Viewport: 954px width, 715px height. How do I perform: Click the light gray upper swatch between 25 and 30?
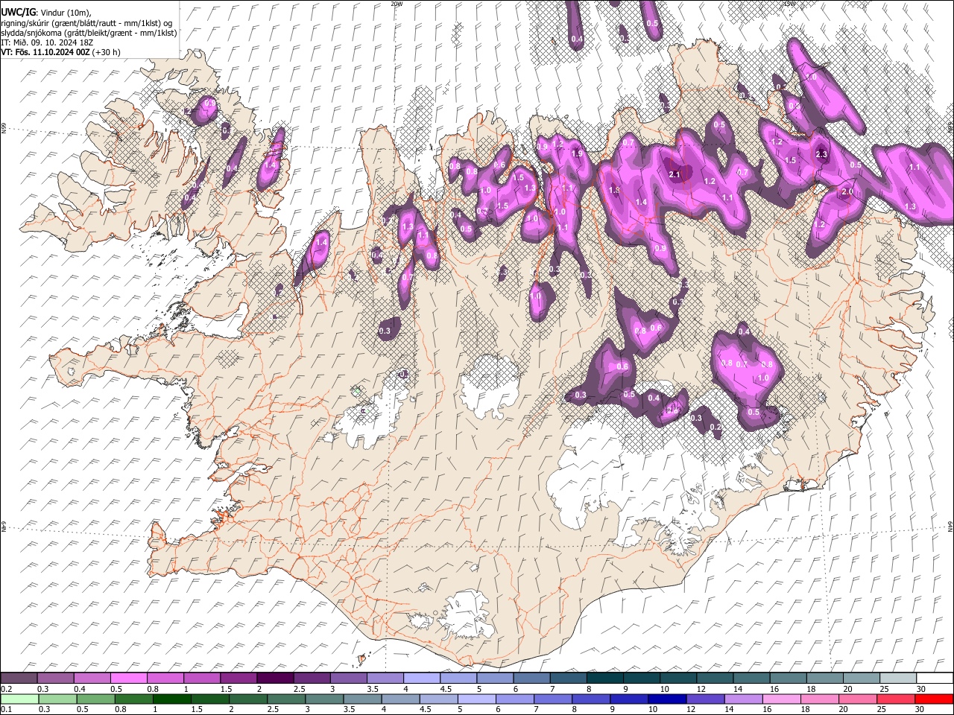tap(898, 679)
